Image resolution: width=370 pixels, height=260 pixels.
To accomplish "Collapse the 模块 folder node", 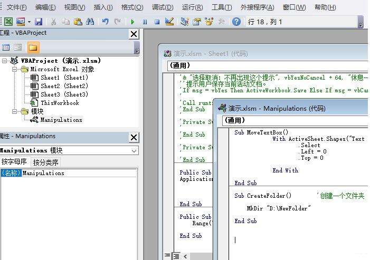I will pos(14,111).
